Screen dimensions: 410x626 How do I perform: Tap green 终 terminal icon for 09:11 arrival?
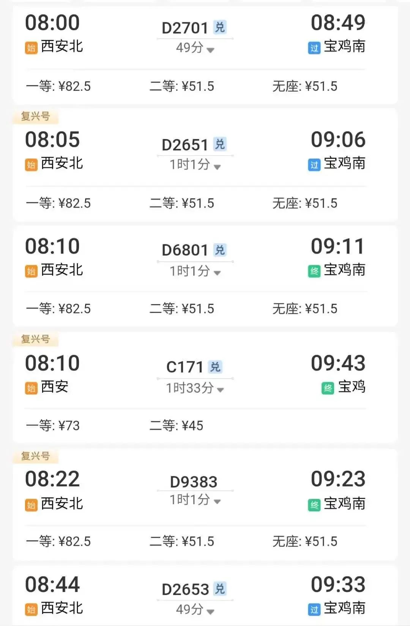314,271
